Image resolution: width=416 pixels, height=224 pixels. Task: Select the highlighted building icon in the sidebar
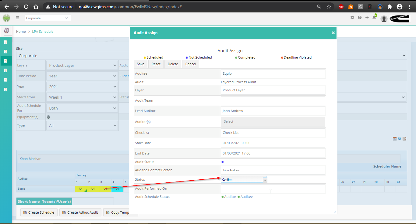pos(5,61)
